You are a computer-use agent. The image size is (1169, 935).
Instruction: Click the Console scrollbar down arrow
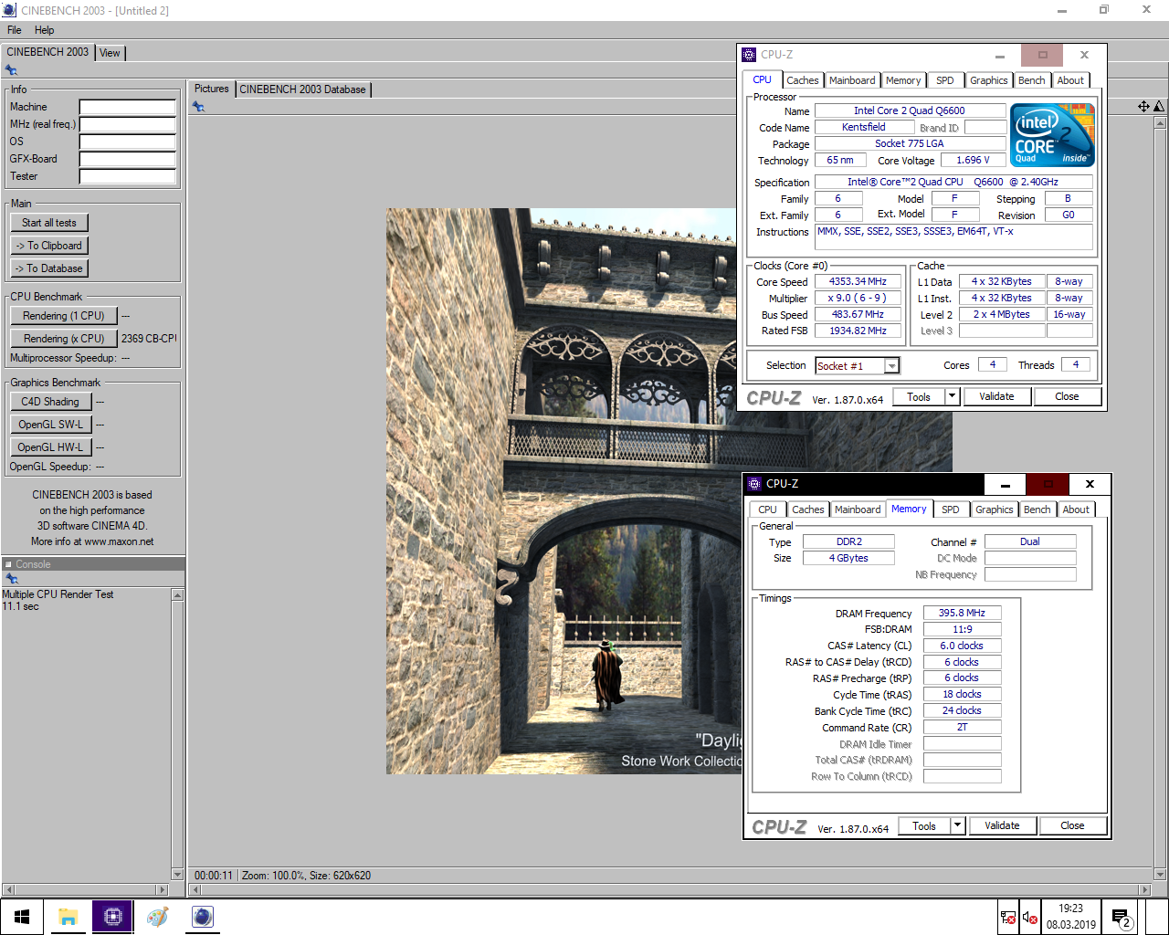pos(177,874)
